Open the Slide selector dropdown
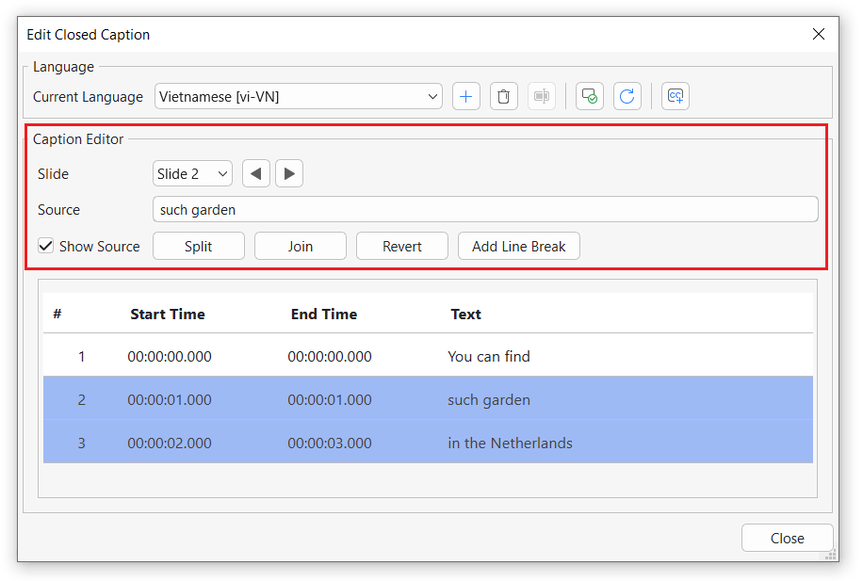The width and height of the screenshot is (863, 581). click(192, 172)
